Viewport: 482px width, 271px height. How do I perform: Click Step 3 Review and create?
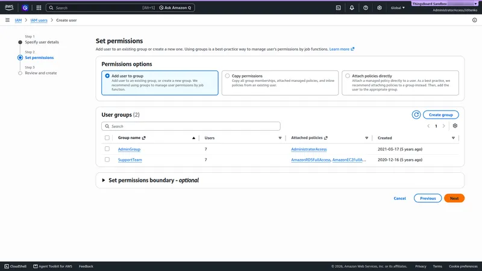tap(40, 73)
